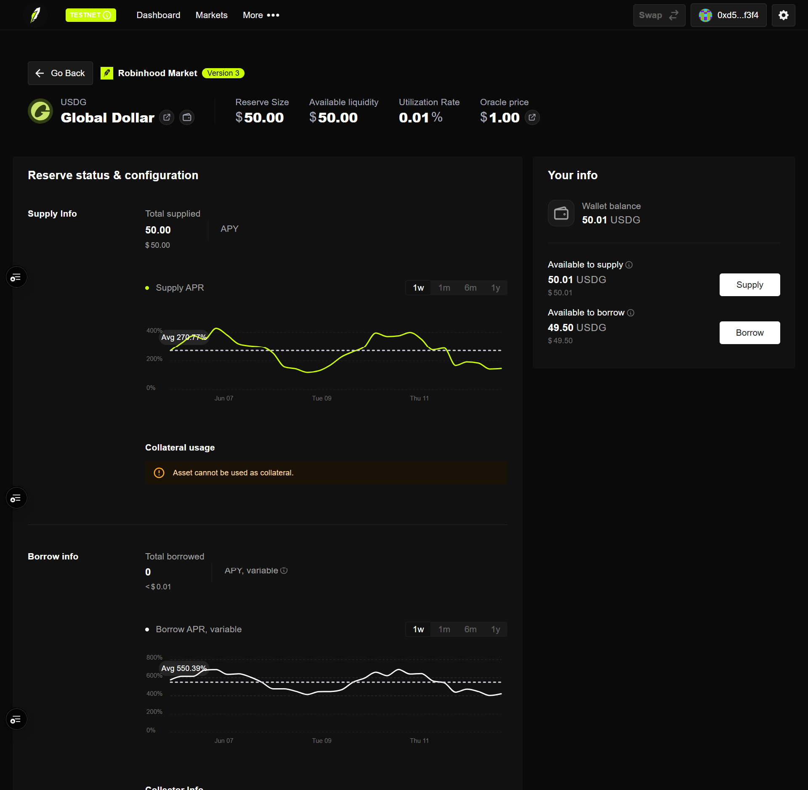The image size is (808, 790).
Task: Click the Oracle price $1.00 value
Action: tap(500, 117)
